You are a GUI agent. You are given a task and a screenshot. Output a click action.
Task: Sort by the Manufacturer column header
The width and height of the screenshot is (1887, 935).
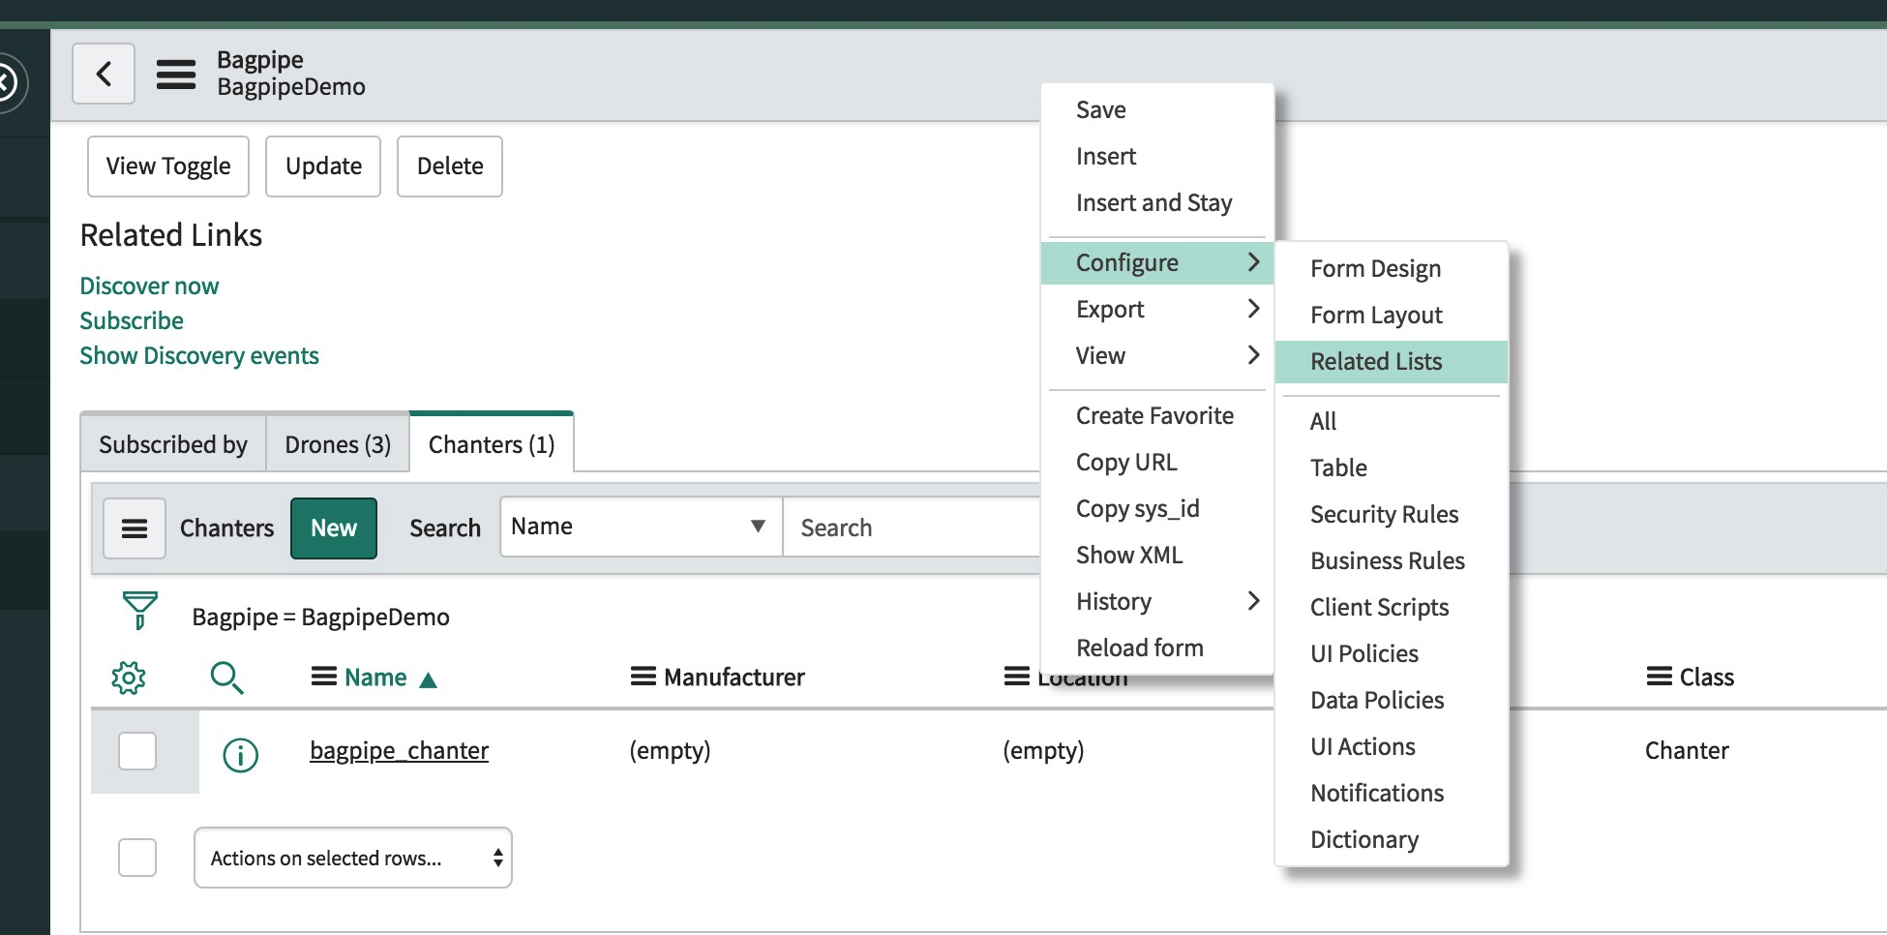pyautogui.click(x=734, y=677)
